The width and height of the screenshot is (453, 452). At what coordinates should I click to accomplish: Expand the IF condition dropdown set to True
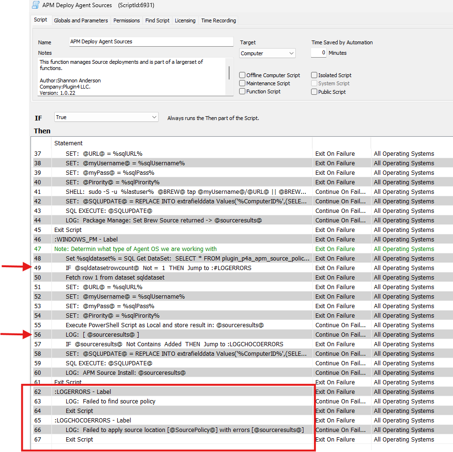pyautogui.click(x=106, y=117)
